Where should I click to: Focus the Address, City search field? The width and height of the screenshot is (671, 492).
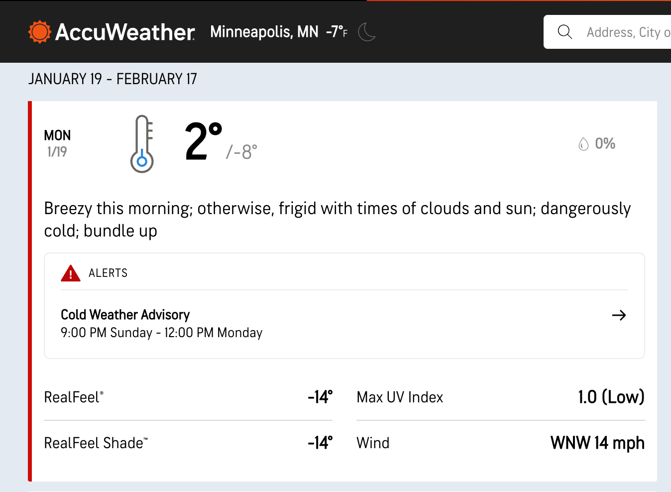628,32
